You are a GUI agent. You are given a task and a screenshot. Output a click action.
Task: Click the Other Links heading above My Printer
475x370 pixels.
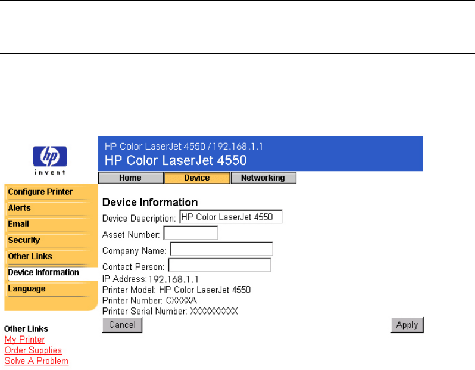[26, 329]
